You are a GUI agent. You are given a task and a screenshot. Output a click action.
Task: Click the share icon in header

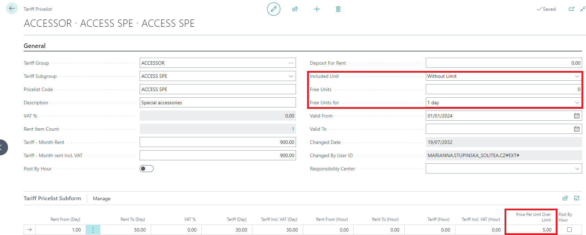click(295, 9)
